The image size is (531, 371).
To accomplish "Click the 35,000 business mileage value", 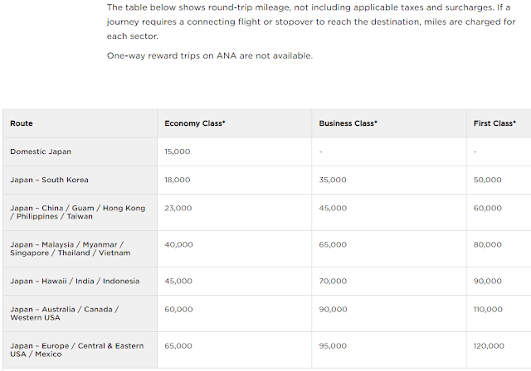I will pos(332,180).
